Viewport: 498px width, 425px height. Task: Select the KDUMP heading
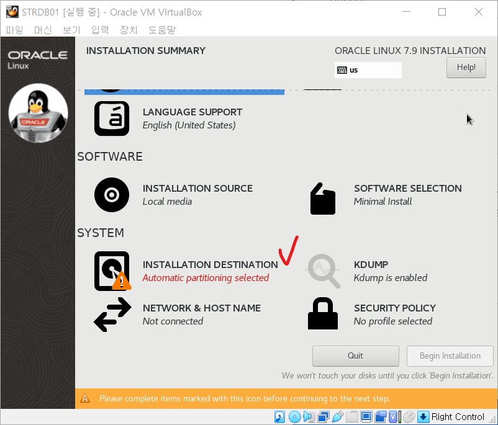click(x=371, y=264)
